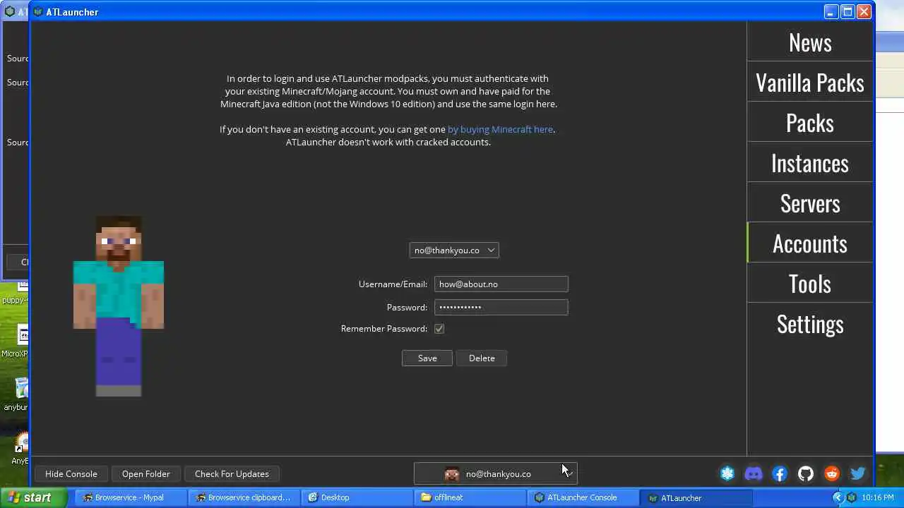Open the Nodecraft snowflake icon link
Screen dimensions: 904x508
(727, 474)
